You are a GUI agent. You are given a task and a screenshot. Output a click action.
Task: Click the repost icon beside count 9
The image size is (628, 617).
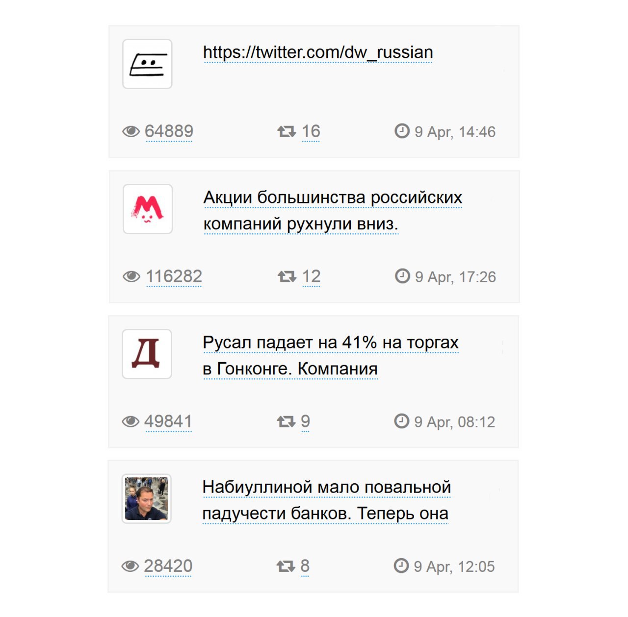coord(286,421)
